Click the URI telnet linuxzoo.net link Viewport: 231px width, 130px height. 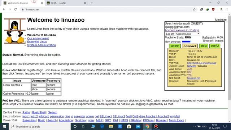point(193,78)
